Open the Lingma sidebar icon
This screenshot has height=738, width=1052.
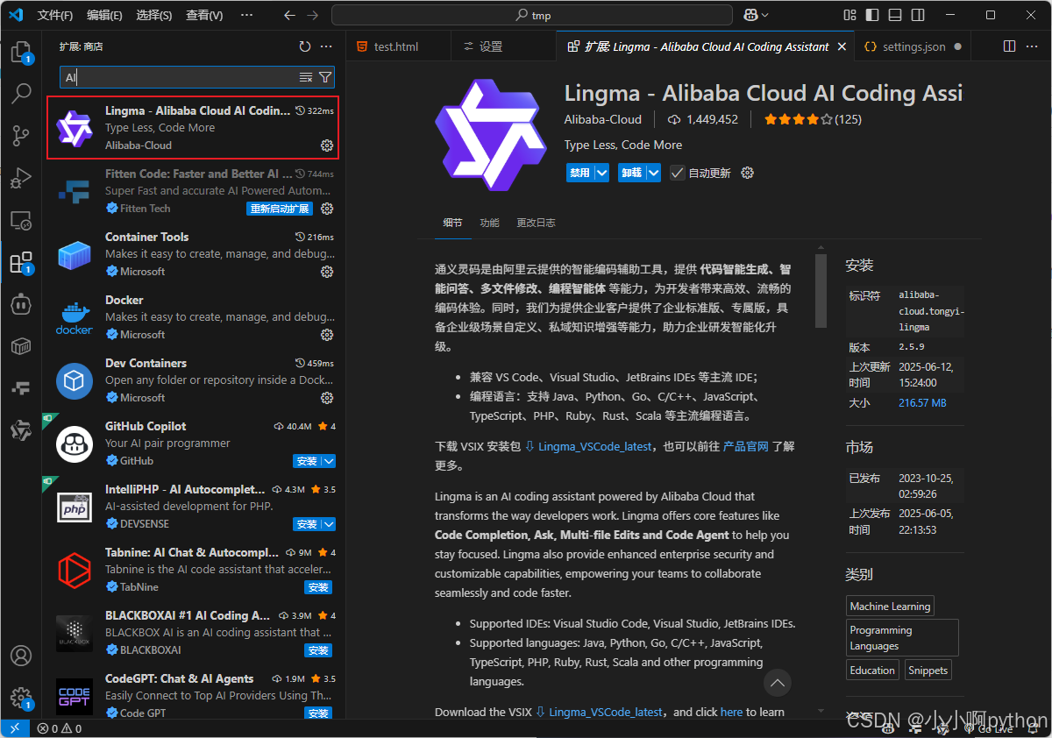pyautogui.click(x=21, y=430)
